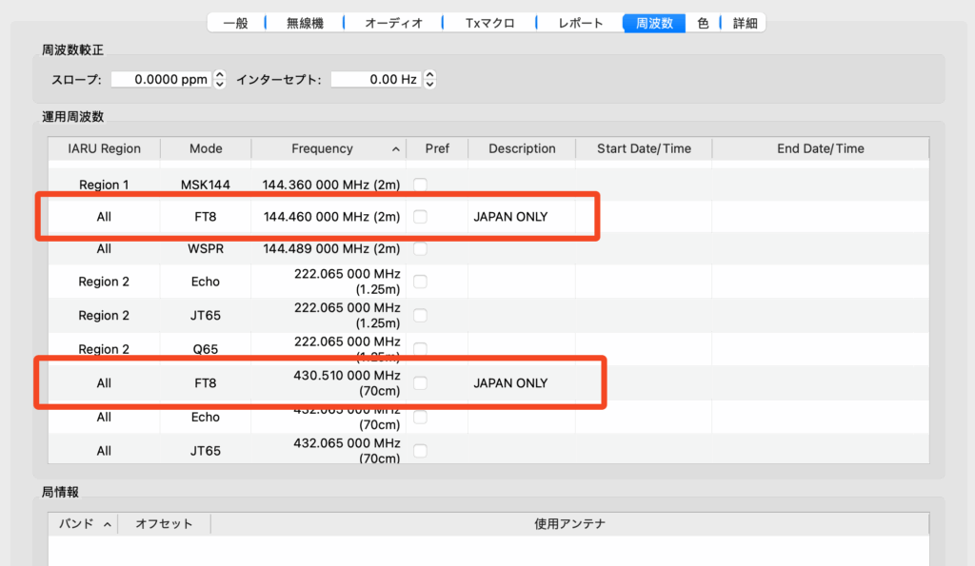Select the オーディオ tab
The image size is (975, 566).
point(393,23)
